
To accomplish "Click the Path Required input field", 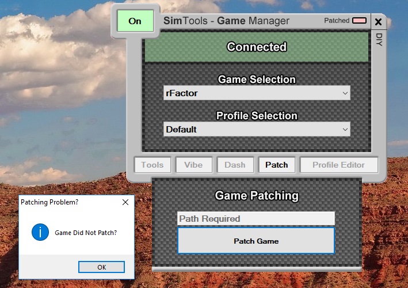I will [256, 218].
